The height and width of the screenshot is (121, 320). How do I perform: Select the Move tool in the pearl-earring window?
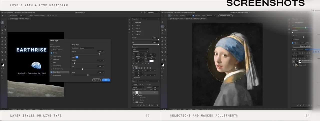click(162, 22)
